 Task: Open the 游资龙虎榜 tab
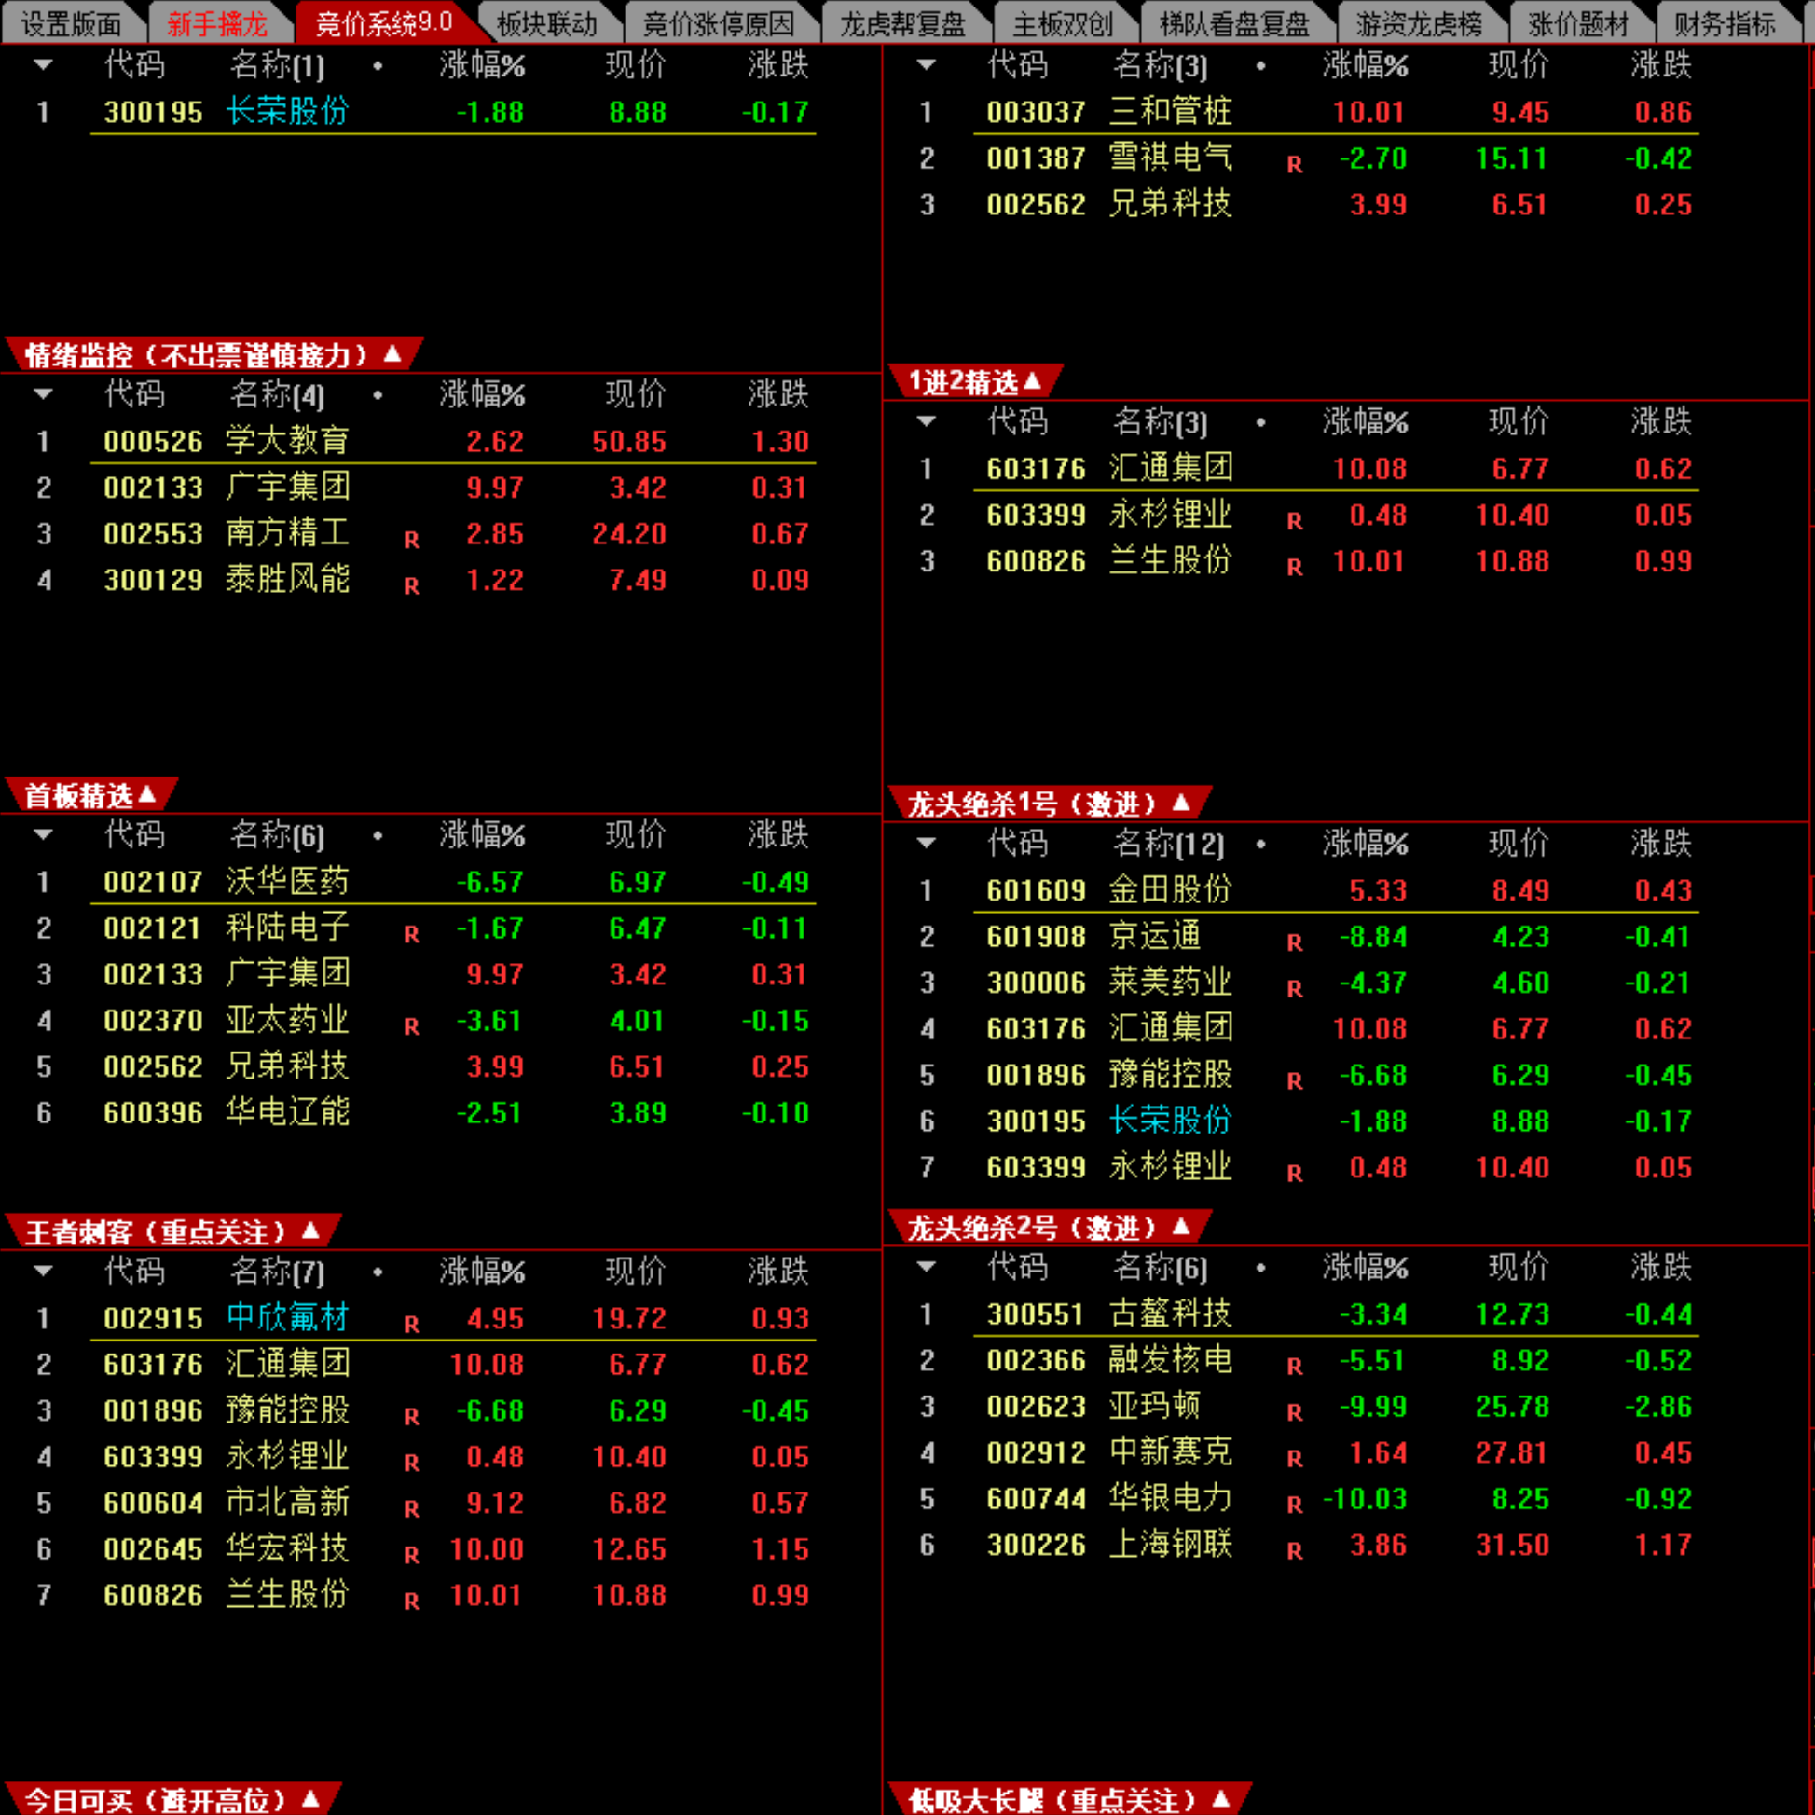[x=1418, y=23]
